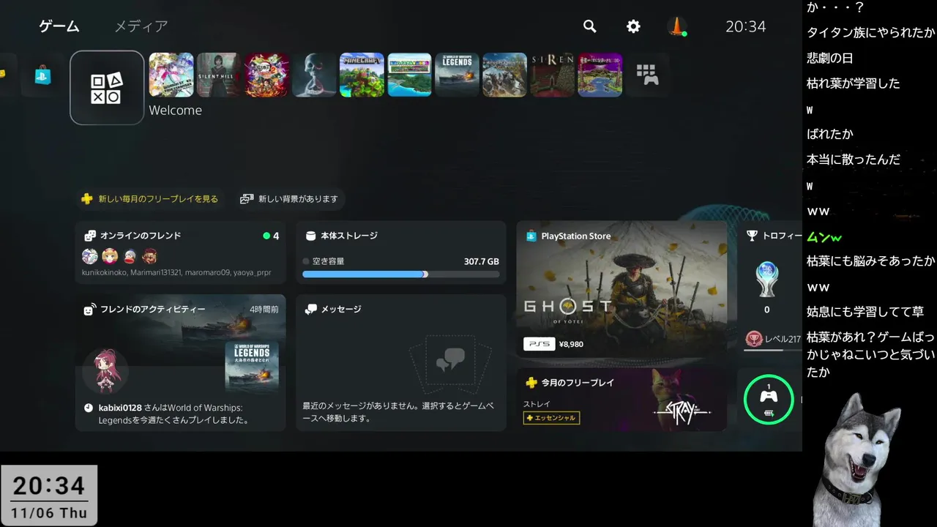The image size is (937, 527).
Task: Open the Game Library grid icon
Action: pos(647,75)
